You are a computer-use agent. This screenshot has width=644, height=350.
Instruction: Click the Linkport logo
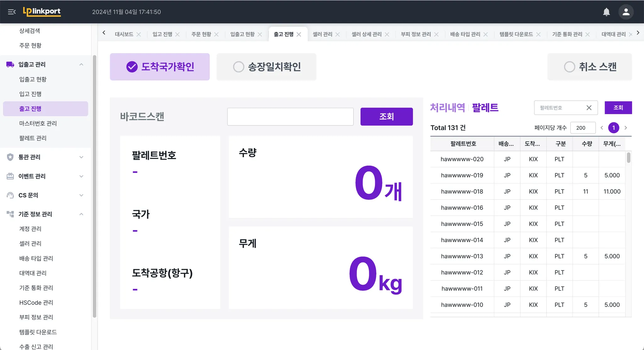(x=42, y=12)
